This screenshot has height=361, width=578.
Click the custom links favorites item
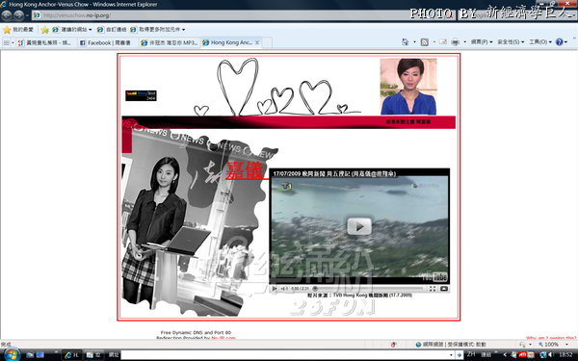112,30
